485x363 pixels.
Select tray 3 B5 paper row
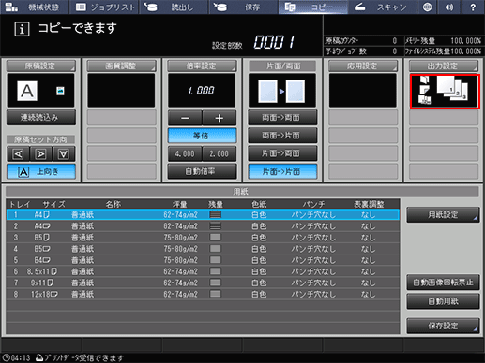[203, 238]
